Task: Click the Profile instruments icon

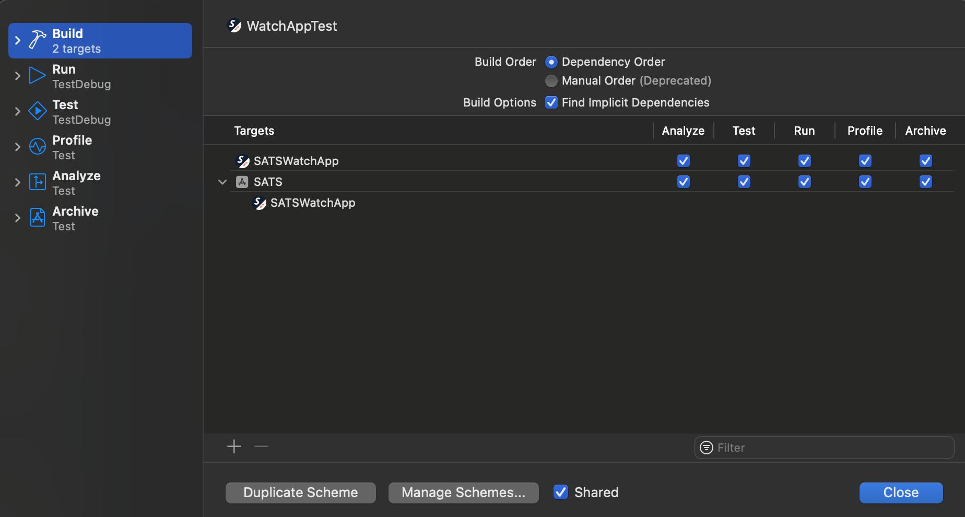Action: click(x=37, y=147)
